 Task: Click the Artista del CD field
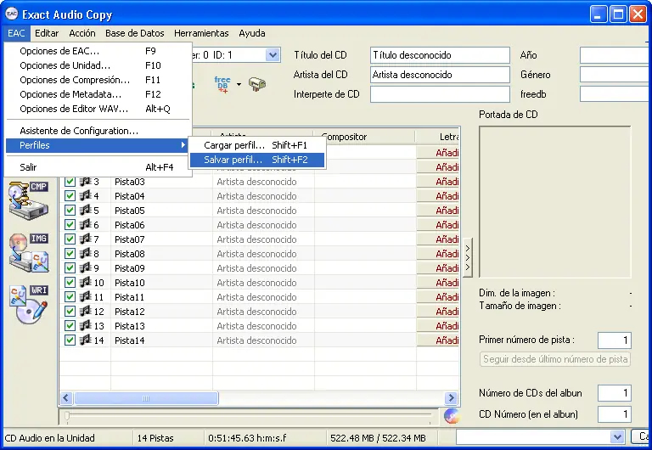(440, 75)
